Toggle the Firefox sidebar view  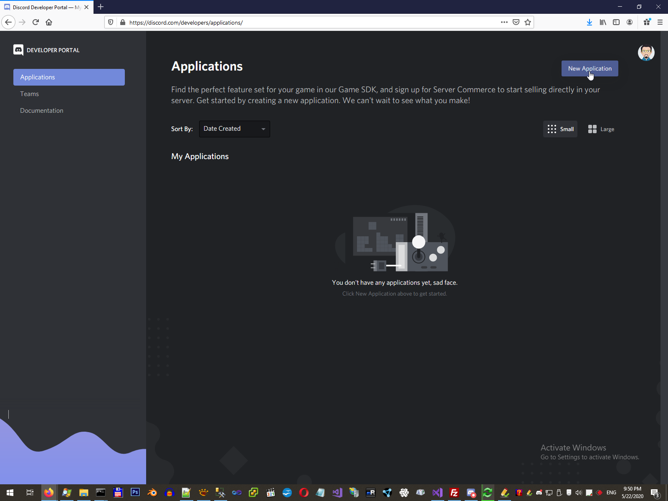(x=616, y=22)
